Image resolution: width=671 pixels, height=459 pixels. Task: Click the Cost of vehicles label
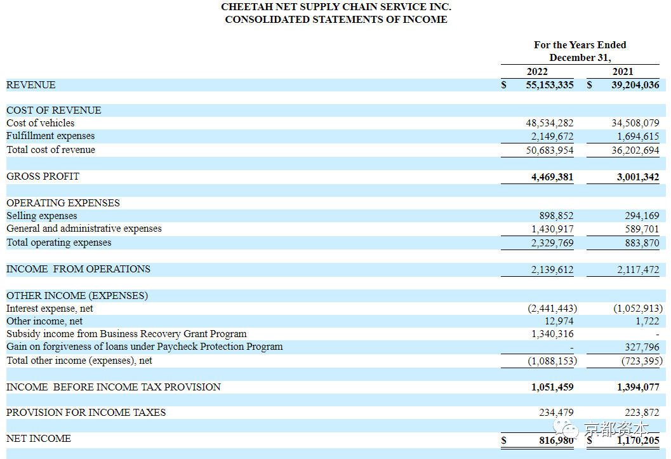(40, 123)
